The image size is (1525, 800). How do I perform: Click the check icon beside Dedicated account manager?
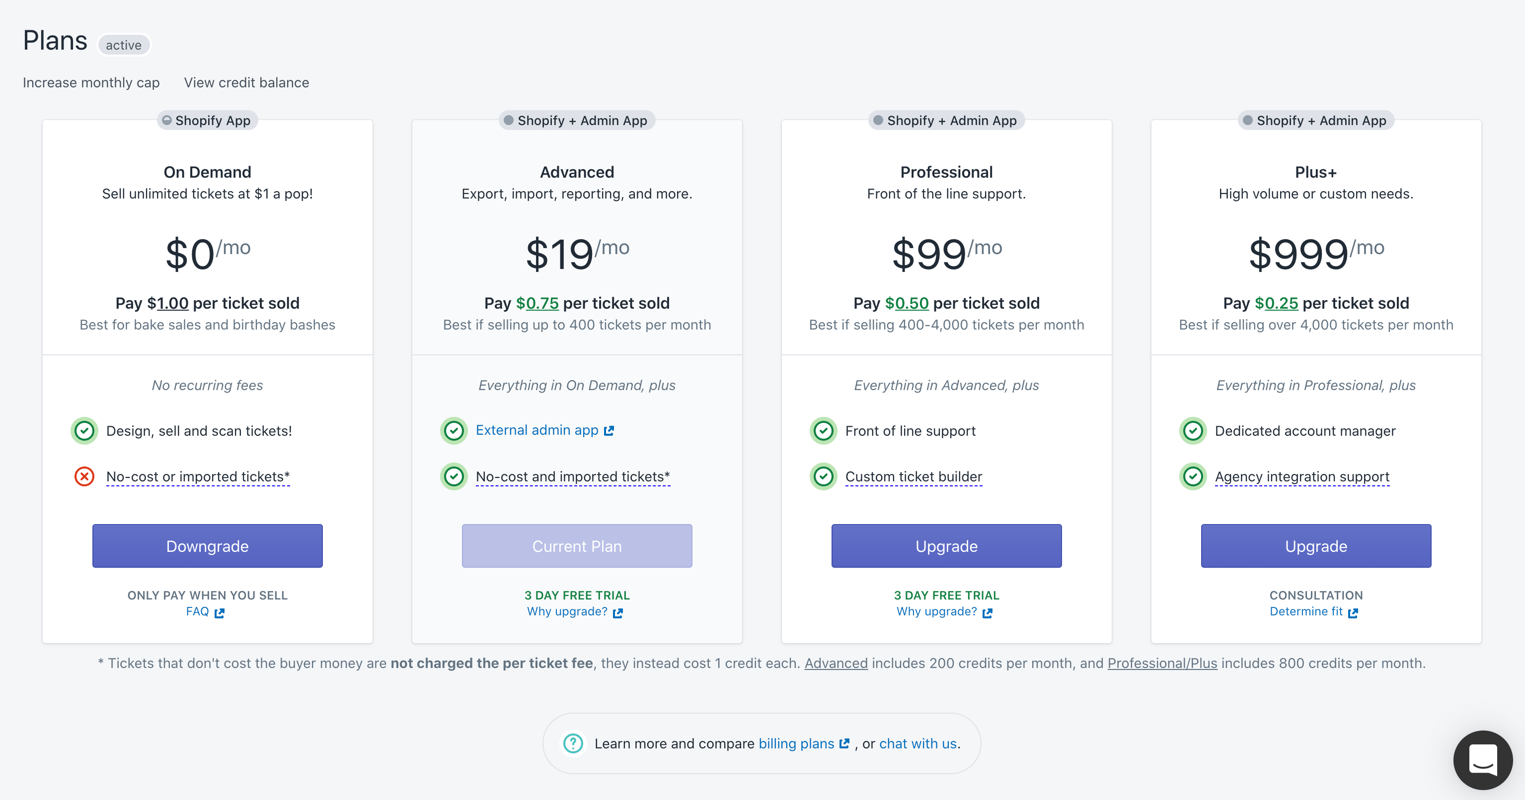point(1193,430)
